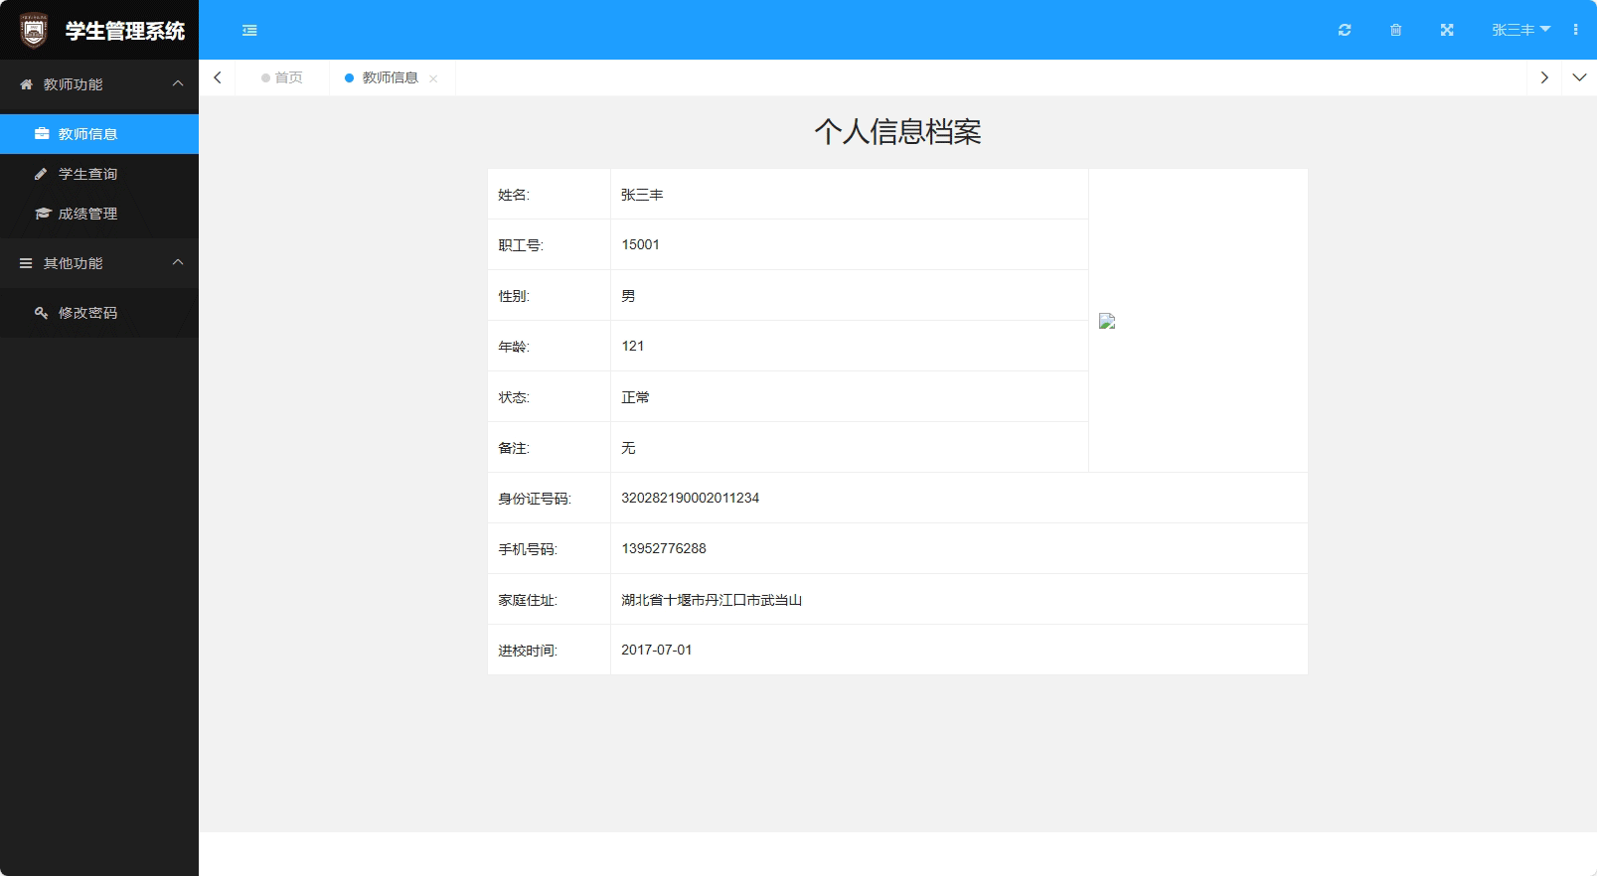The height and width of the screenshot is (876, 1597).
Task: Click the 备注 label
Action: pyautogui.click(x=514, y=448)
